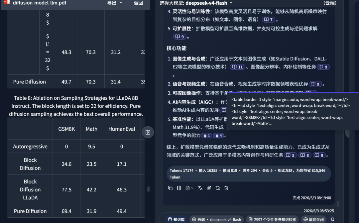Click the Table 8 caption text
Viewport: 359px width, 223px height.
tap(76, 106)
